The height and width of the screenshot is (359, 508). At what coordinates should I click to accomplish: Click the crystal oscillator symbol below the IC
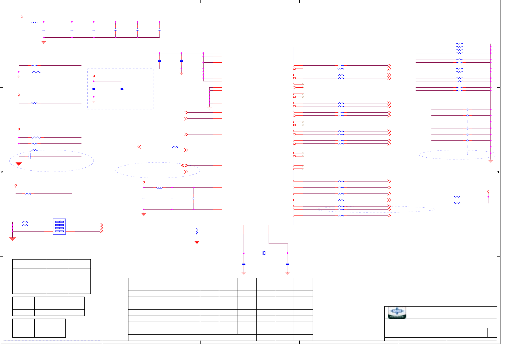pos(264,253)
